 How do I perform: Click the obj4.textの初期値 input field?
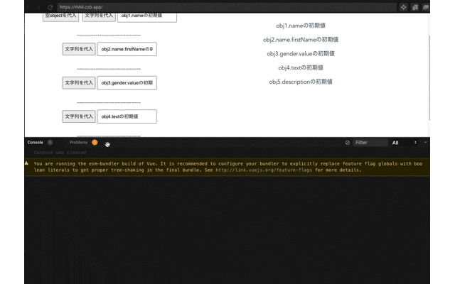127,116
